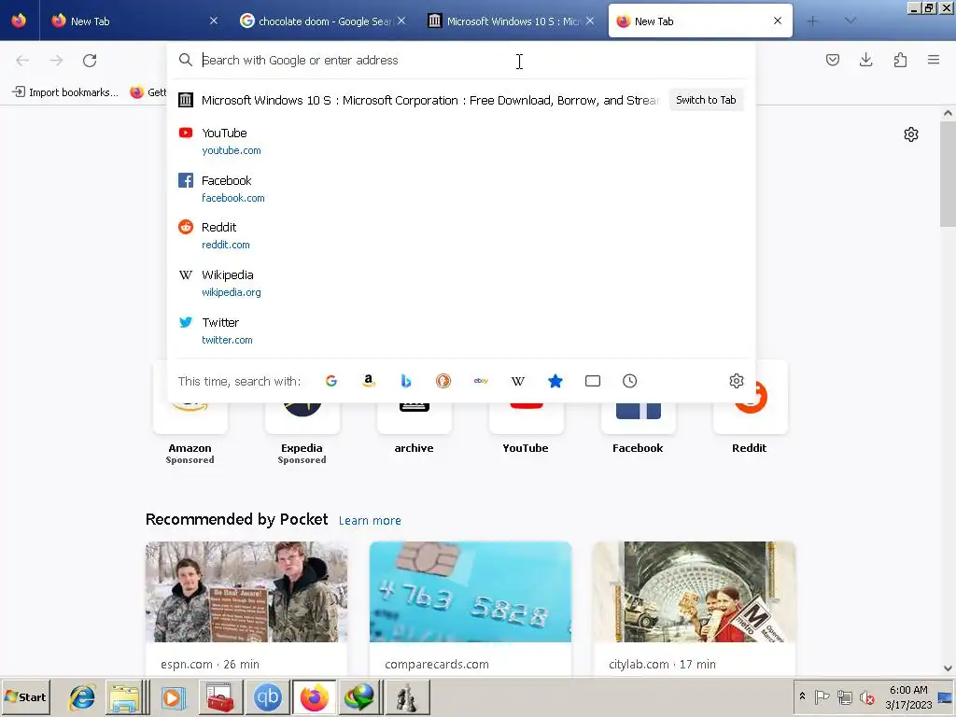
Task: Open a new tab with plus button
Action: tap(812, 21)
